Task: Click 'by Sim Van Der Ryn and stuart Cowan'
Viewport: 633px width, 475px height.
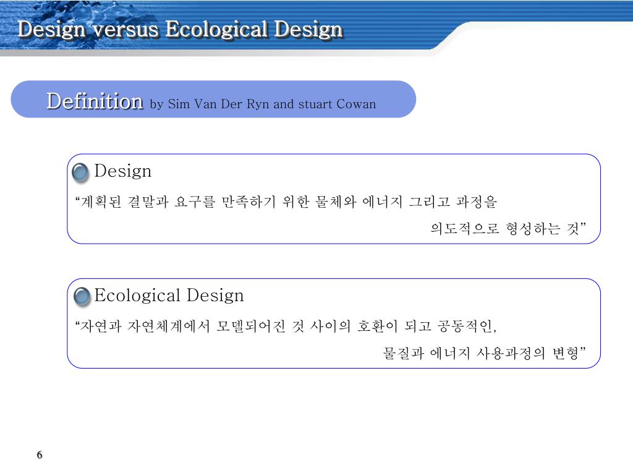Action: point(263,104)
